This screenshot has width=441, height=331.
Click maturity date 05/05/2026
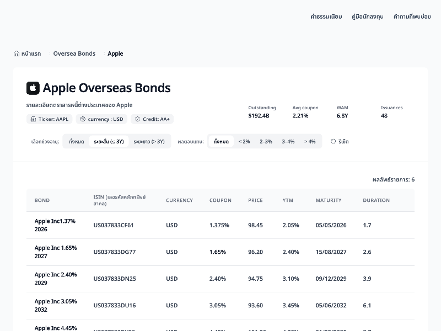[331, 225]
